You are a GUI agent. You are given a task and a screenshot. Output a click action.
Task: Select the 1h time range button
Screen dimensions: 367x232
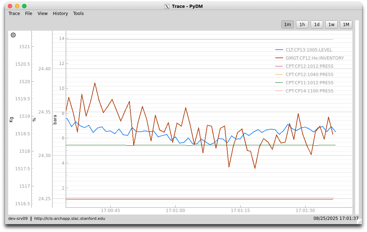pyautogui.click(x=302, y=24)
